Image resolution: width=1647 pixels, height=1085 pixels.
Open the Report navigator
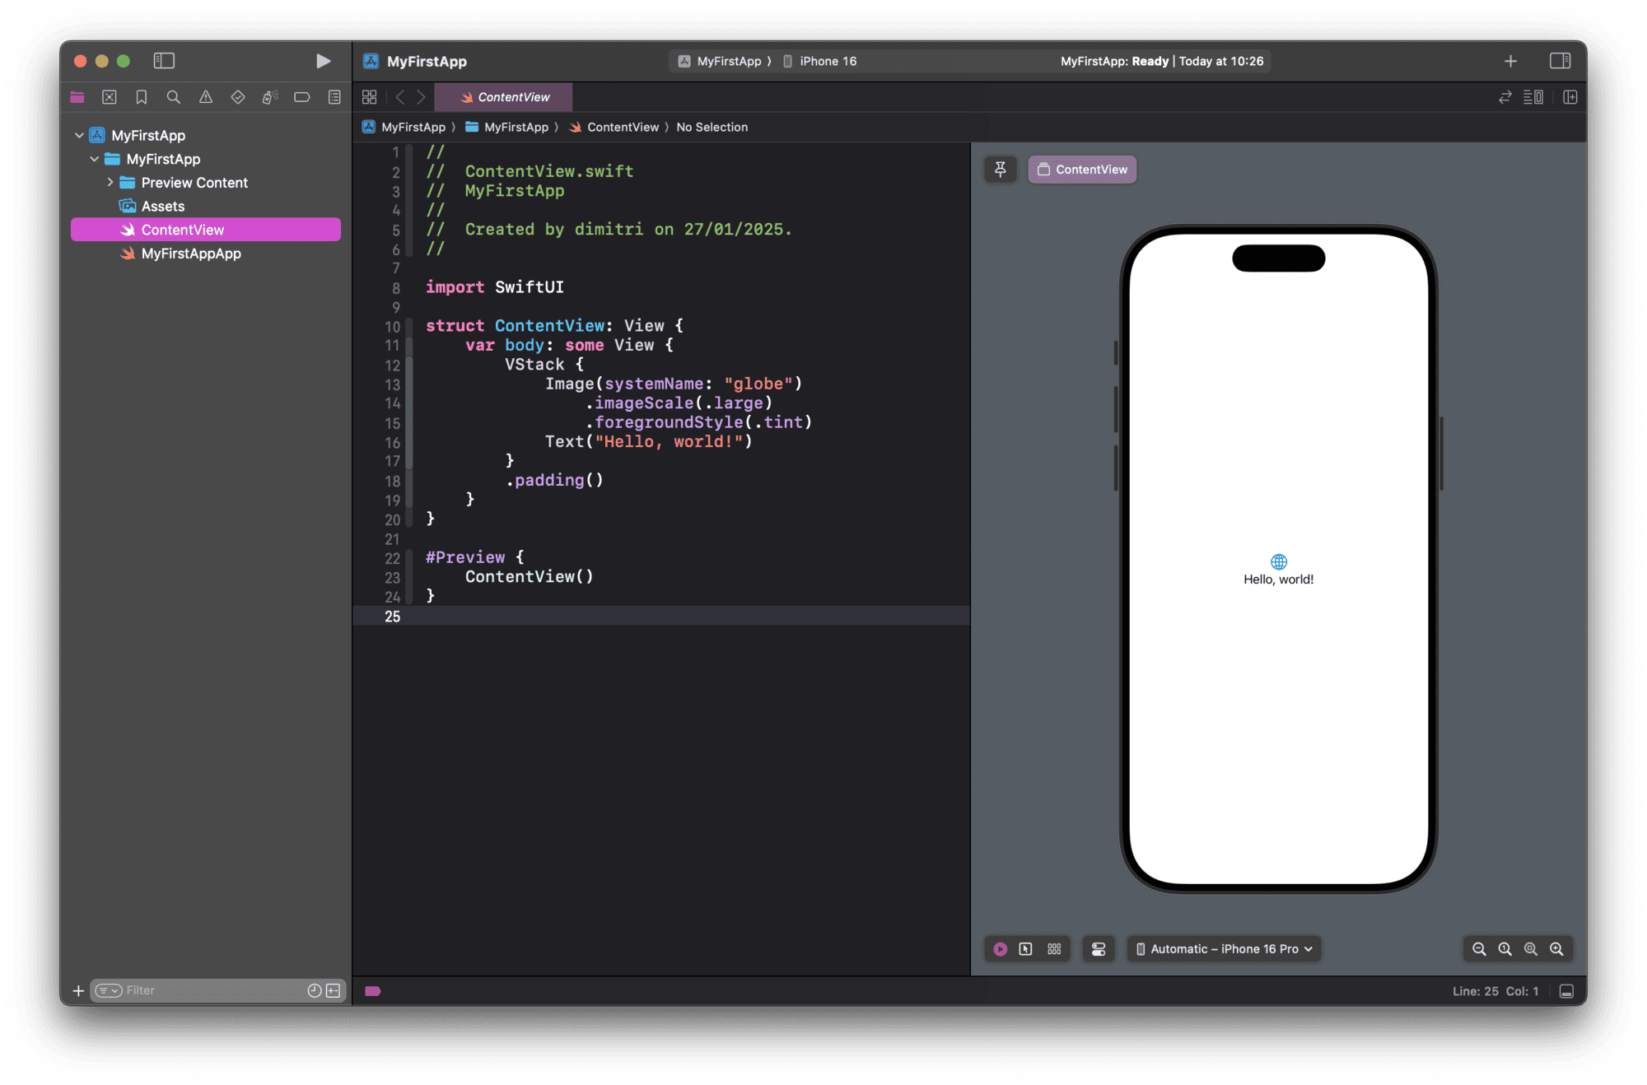click(x=334, y=97)
